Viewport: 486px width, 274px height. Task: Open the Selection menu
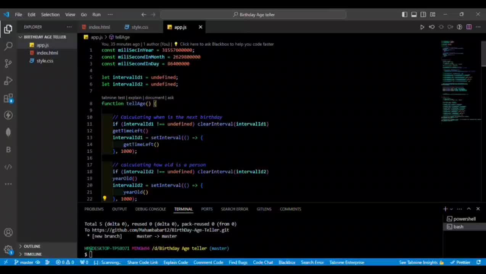50,14
